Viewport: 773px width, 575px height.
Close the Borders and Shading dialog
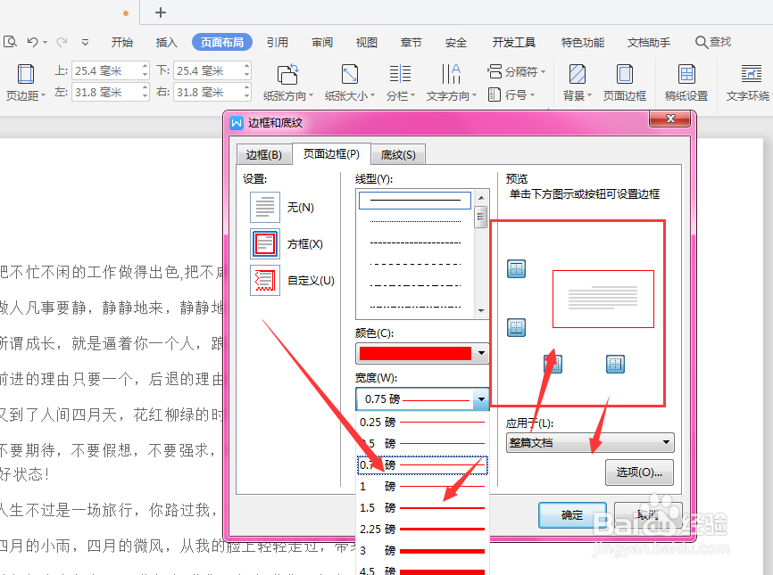(670, 119)
